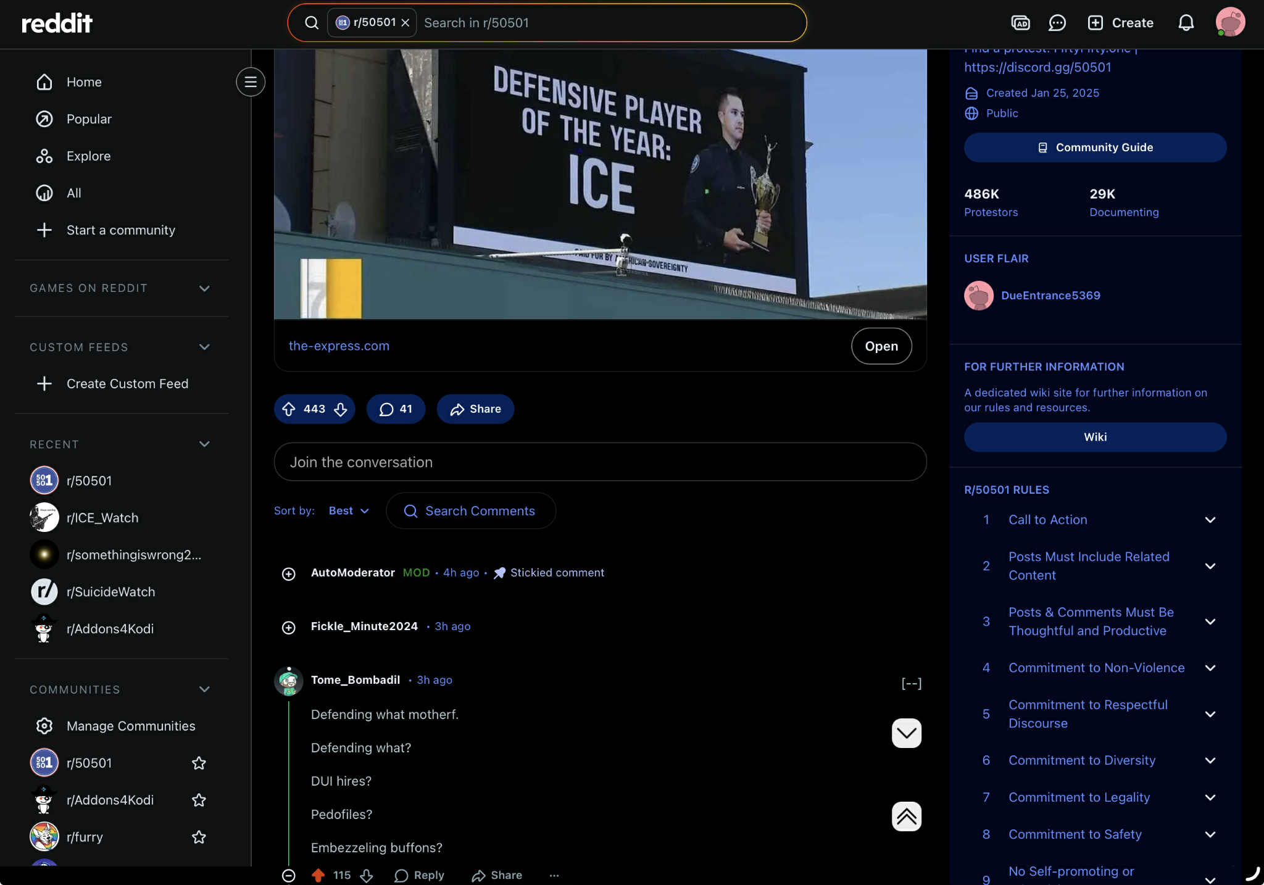
Task: Open the the-express.com link
Action: point(339,346)
